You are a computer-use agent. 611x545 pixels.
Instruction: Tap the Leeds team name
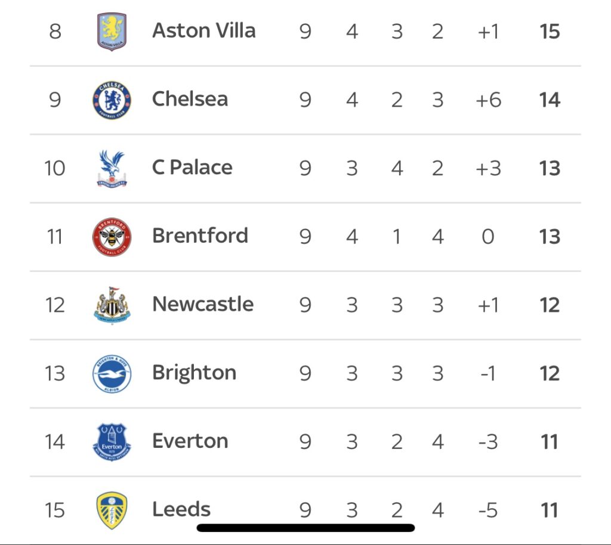point(181,510)
